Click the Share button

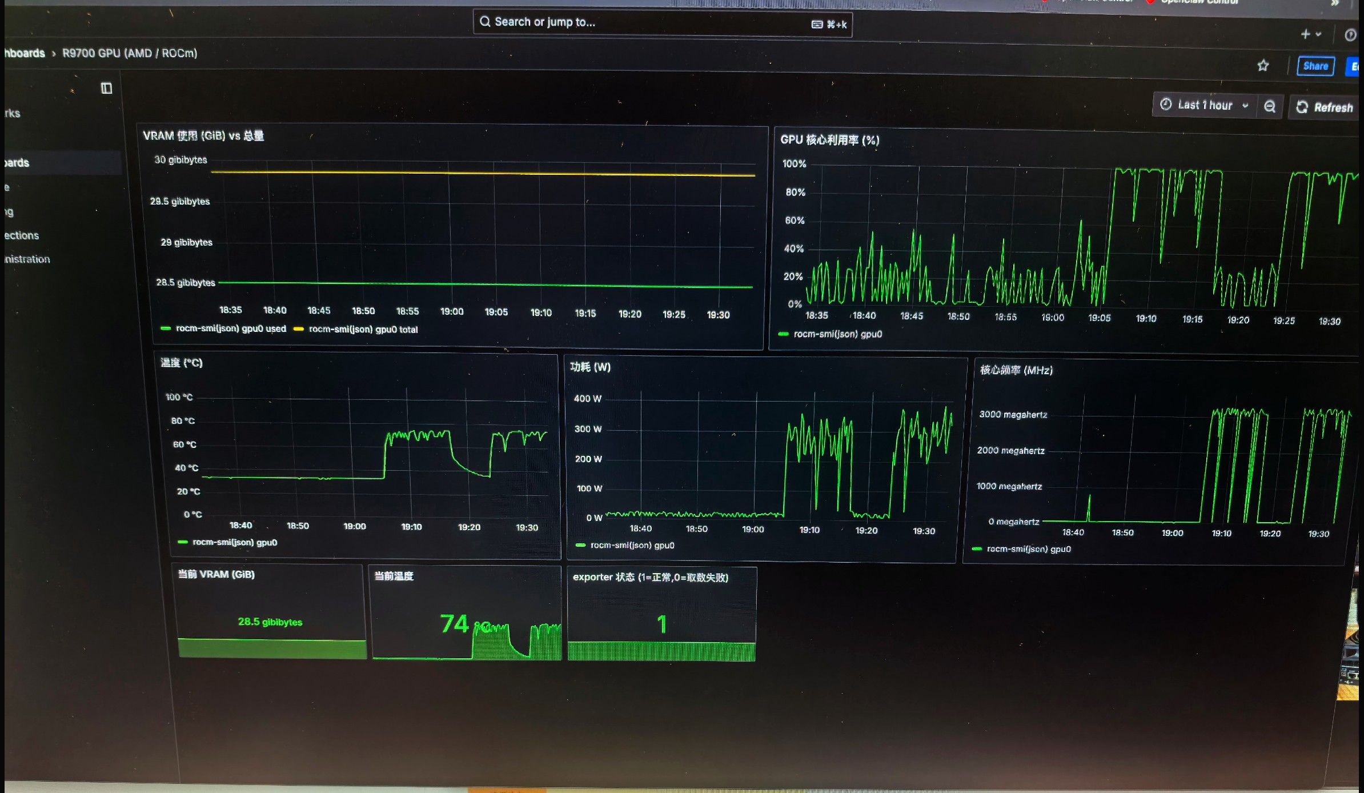point(1315,66)
